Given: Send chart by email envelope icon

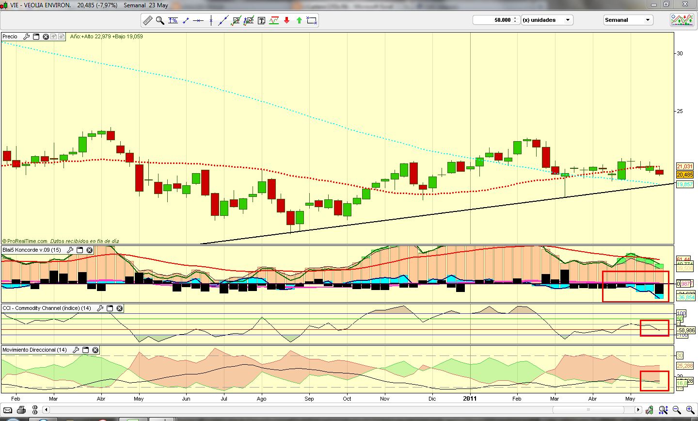Looking at the screenshot, I should 8,410.
